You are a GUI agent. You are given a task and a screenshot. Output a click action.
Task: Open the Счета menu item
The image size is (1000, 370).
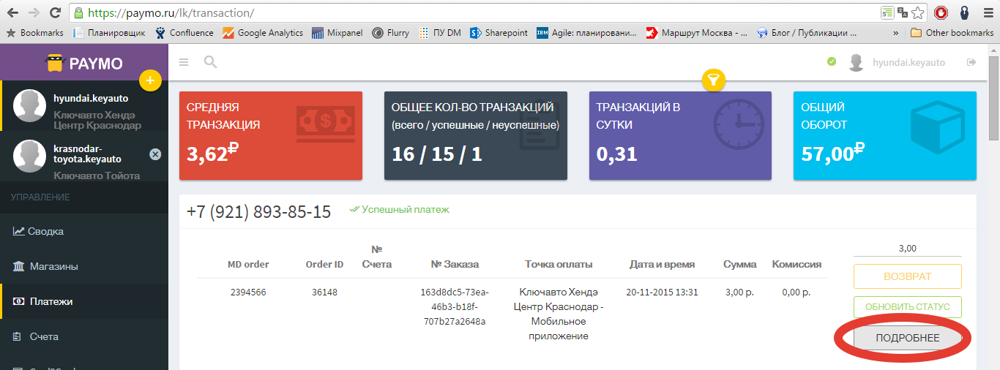pyautogui.click(x=84, y=336)
